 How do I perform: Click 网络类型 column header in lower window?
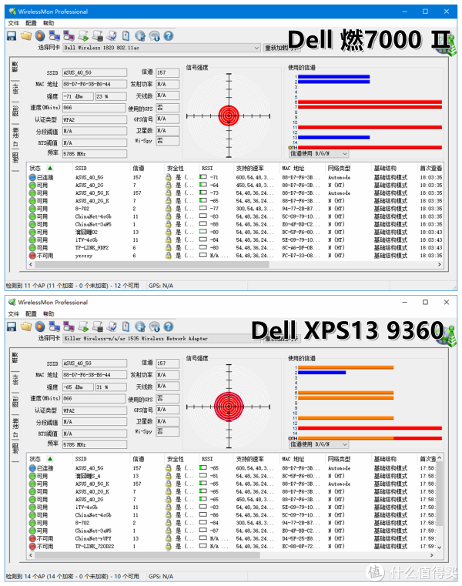348,459
